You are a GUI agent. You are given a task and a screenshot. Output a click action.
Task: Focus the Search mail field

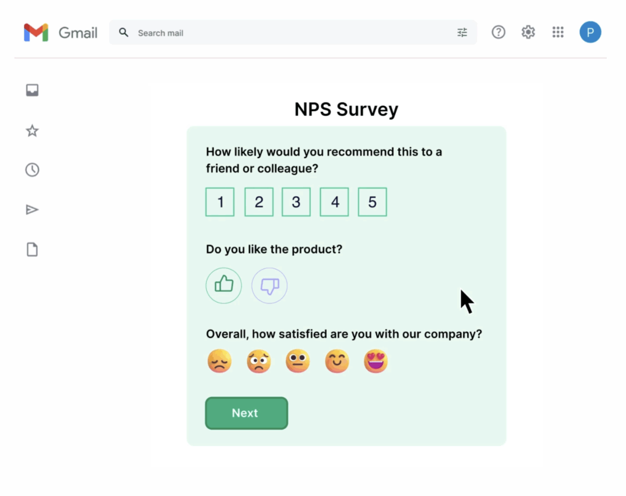(293, 33)
